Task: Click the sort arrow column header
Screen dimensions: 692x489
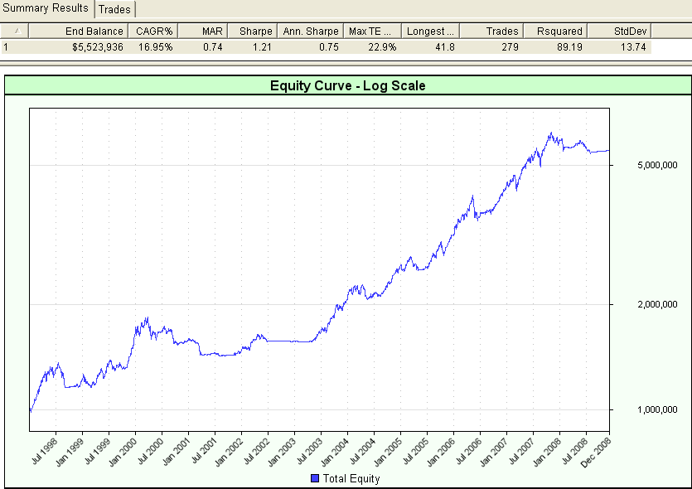Action: pos(16,31)
